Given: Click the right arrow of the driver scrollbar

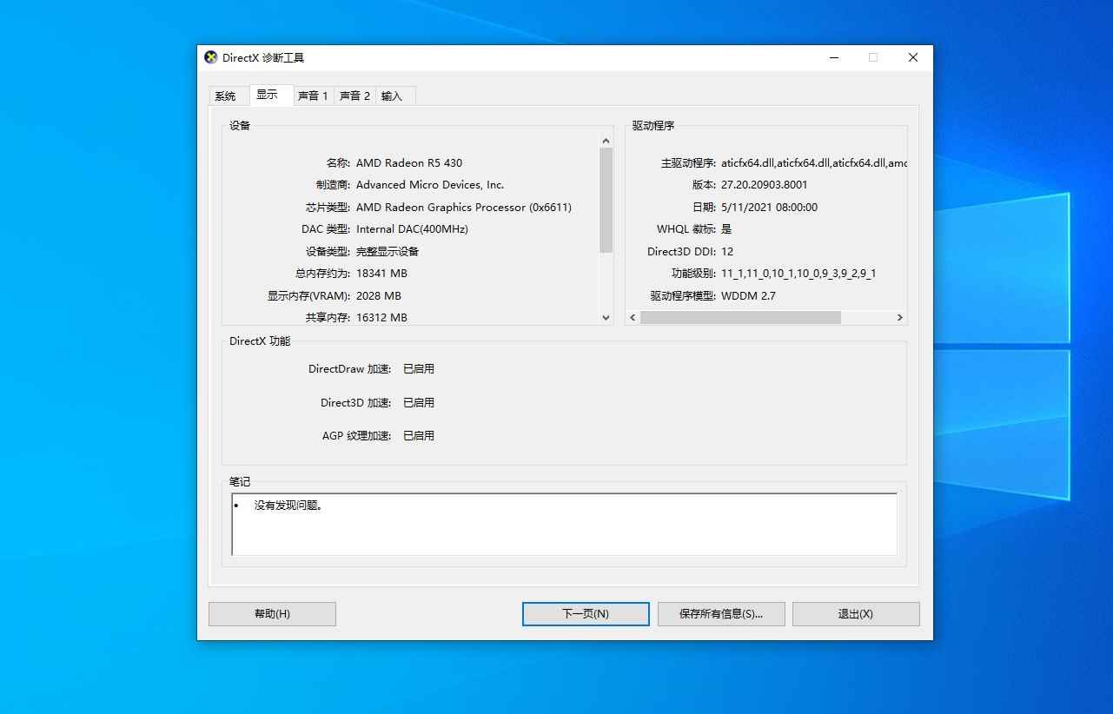Looking at the screenshot, I should [x=899, y=318].
